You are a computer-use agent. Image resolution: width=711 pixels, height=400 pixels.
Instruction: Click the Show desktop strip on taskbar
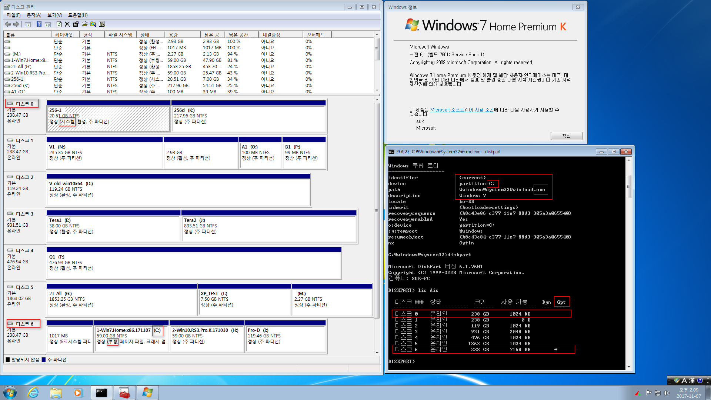tap(708, 393)
